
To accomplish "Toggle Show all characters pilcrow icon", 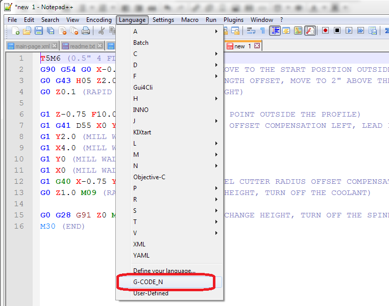I will 262,31.
